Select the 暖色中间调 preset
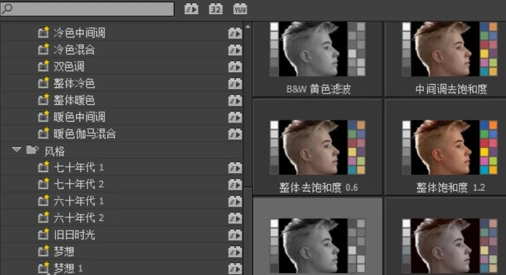This screenshot has height=275, width=506. coord(79,116)
